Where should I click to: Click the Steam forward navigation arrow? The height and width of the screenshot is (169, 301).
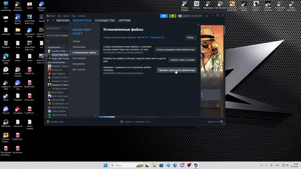pyautogui.click(x=53, y=20)
